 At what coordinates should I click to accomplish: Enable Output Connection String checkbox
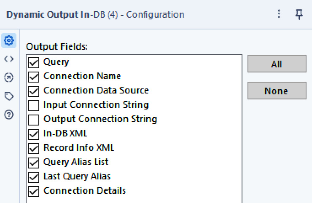click(34, 120)
